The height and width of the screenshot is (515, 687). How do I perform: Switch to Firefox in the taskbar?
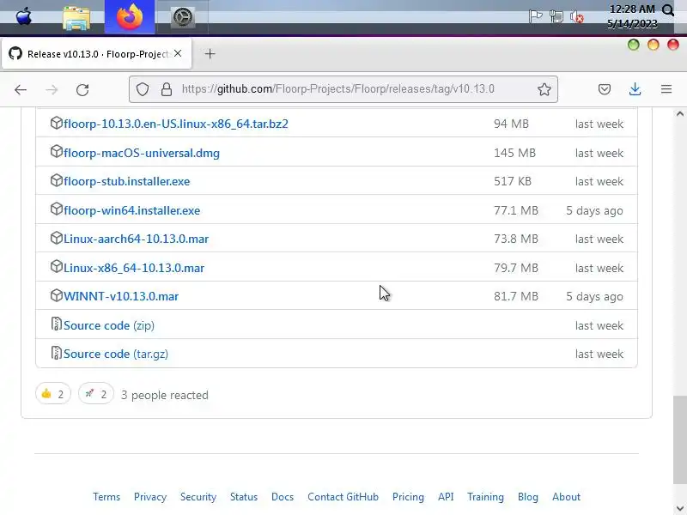point(130,17)
